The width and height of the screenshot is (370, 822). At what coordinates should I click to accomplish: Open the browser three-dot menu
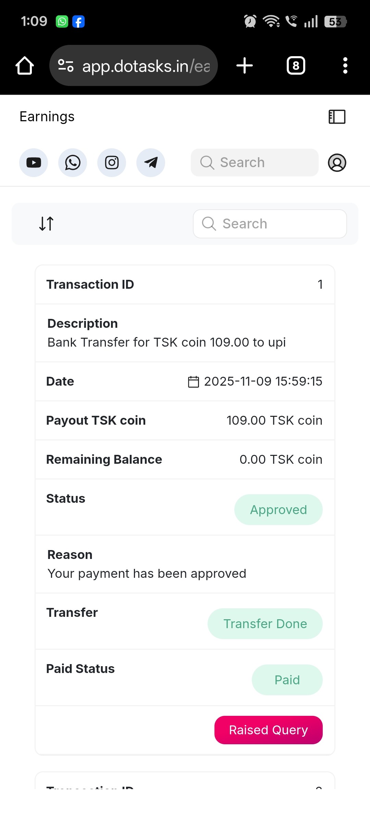(x=345, y=65)
